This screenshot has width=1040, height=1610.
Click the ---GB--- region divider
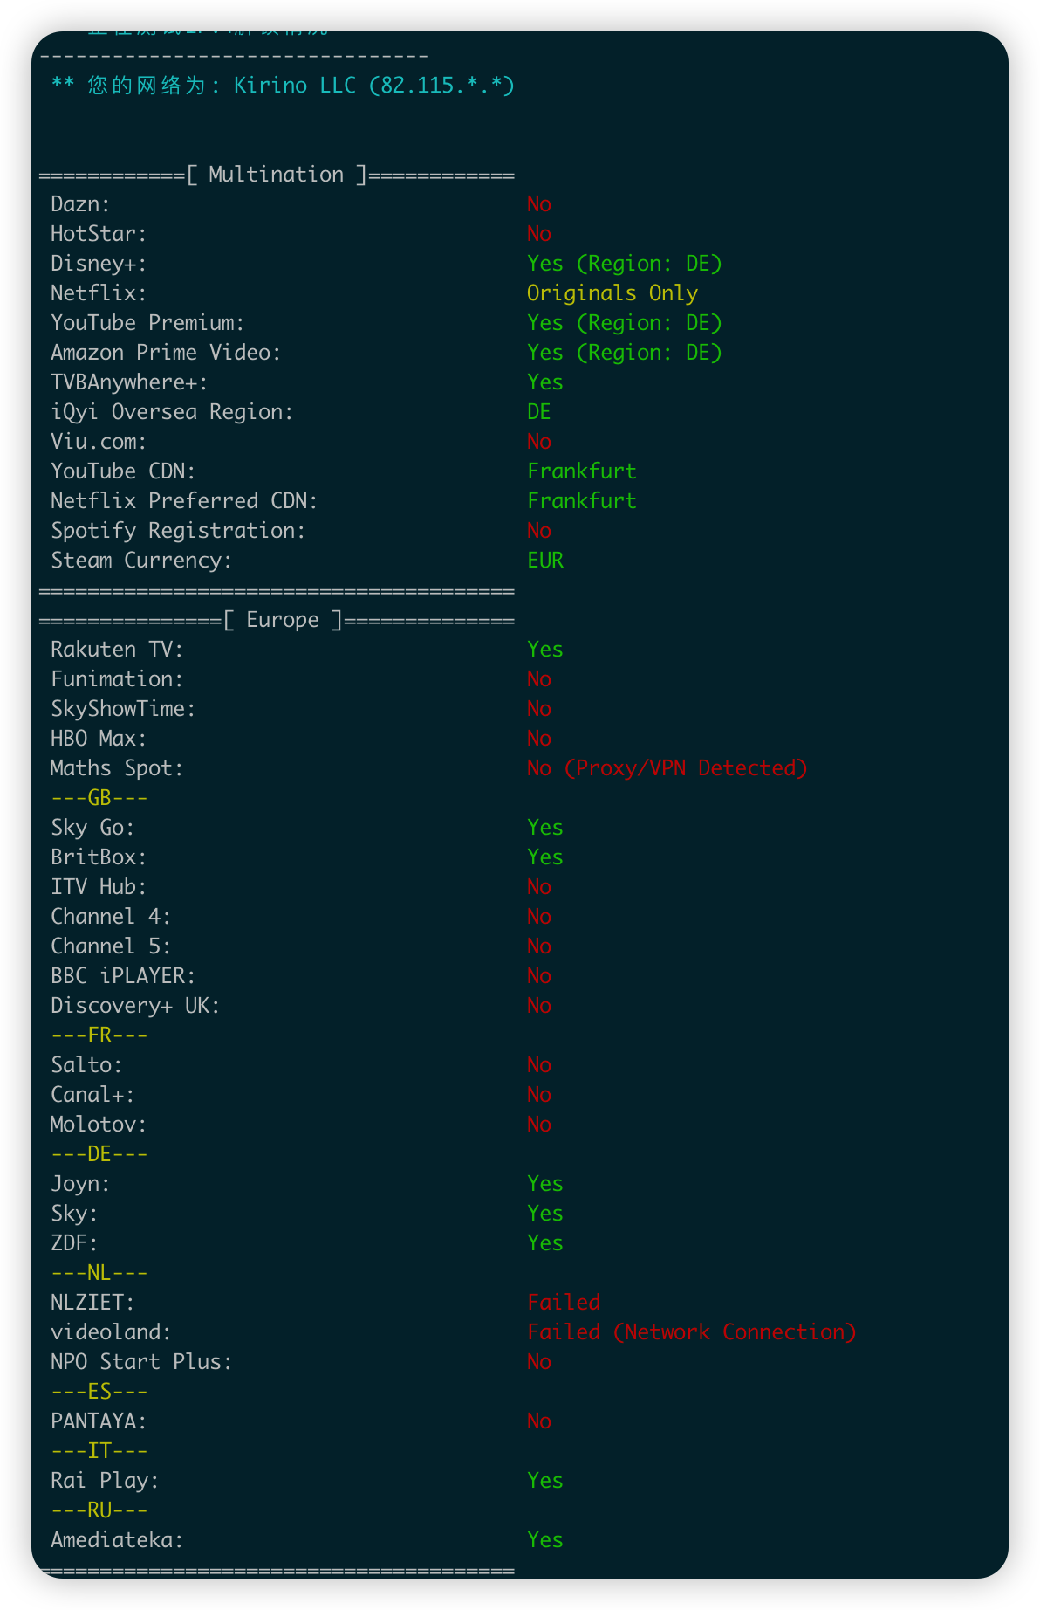(x=99, y=798)
